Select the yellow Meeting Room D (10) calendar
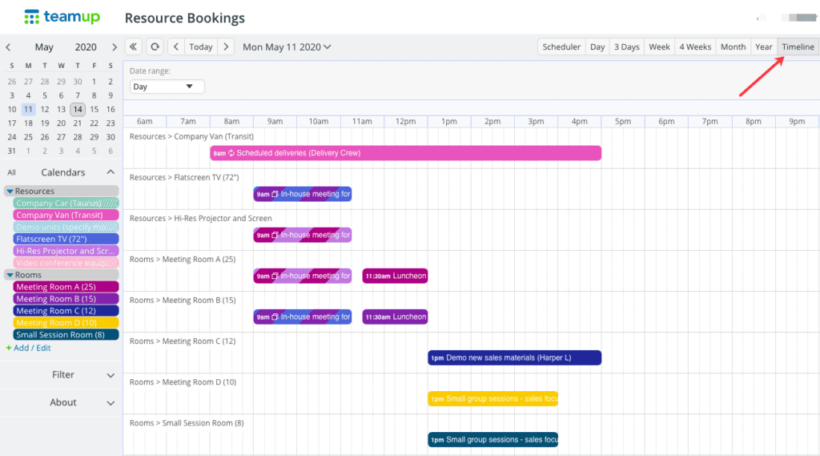 click(x=66, y=322)
